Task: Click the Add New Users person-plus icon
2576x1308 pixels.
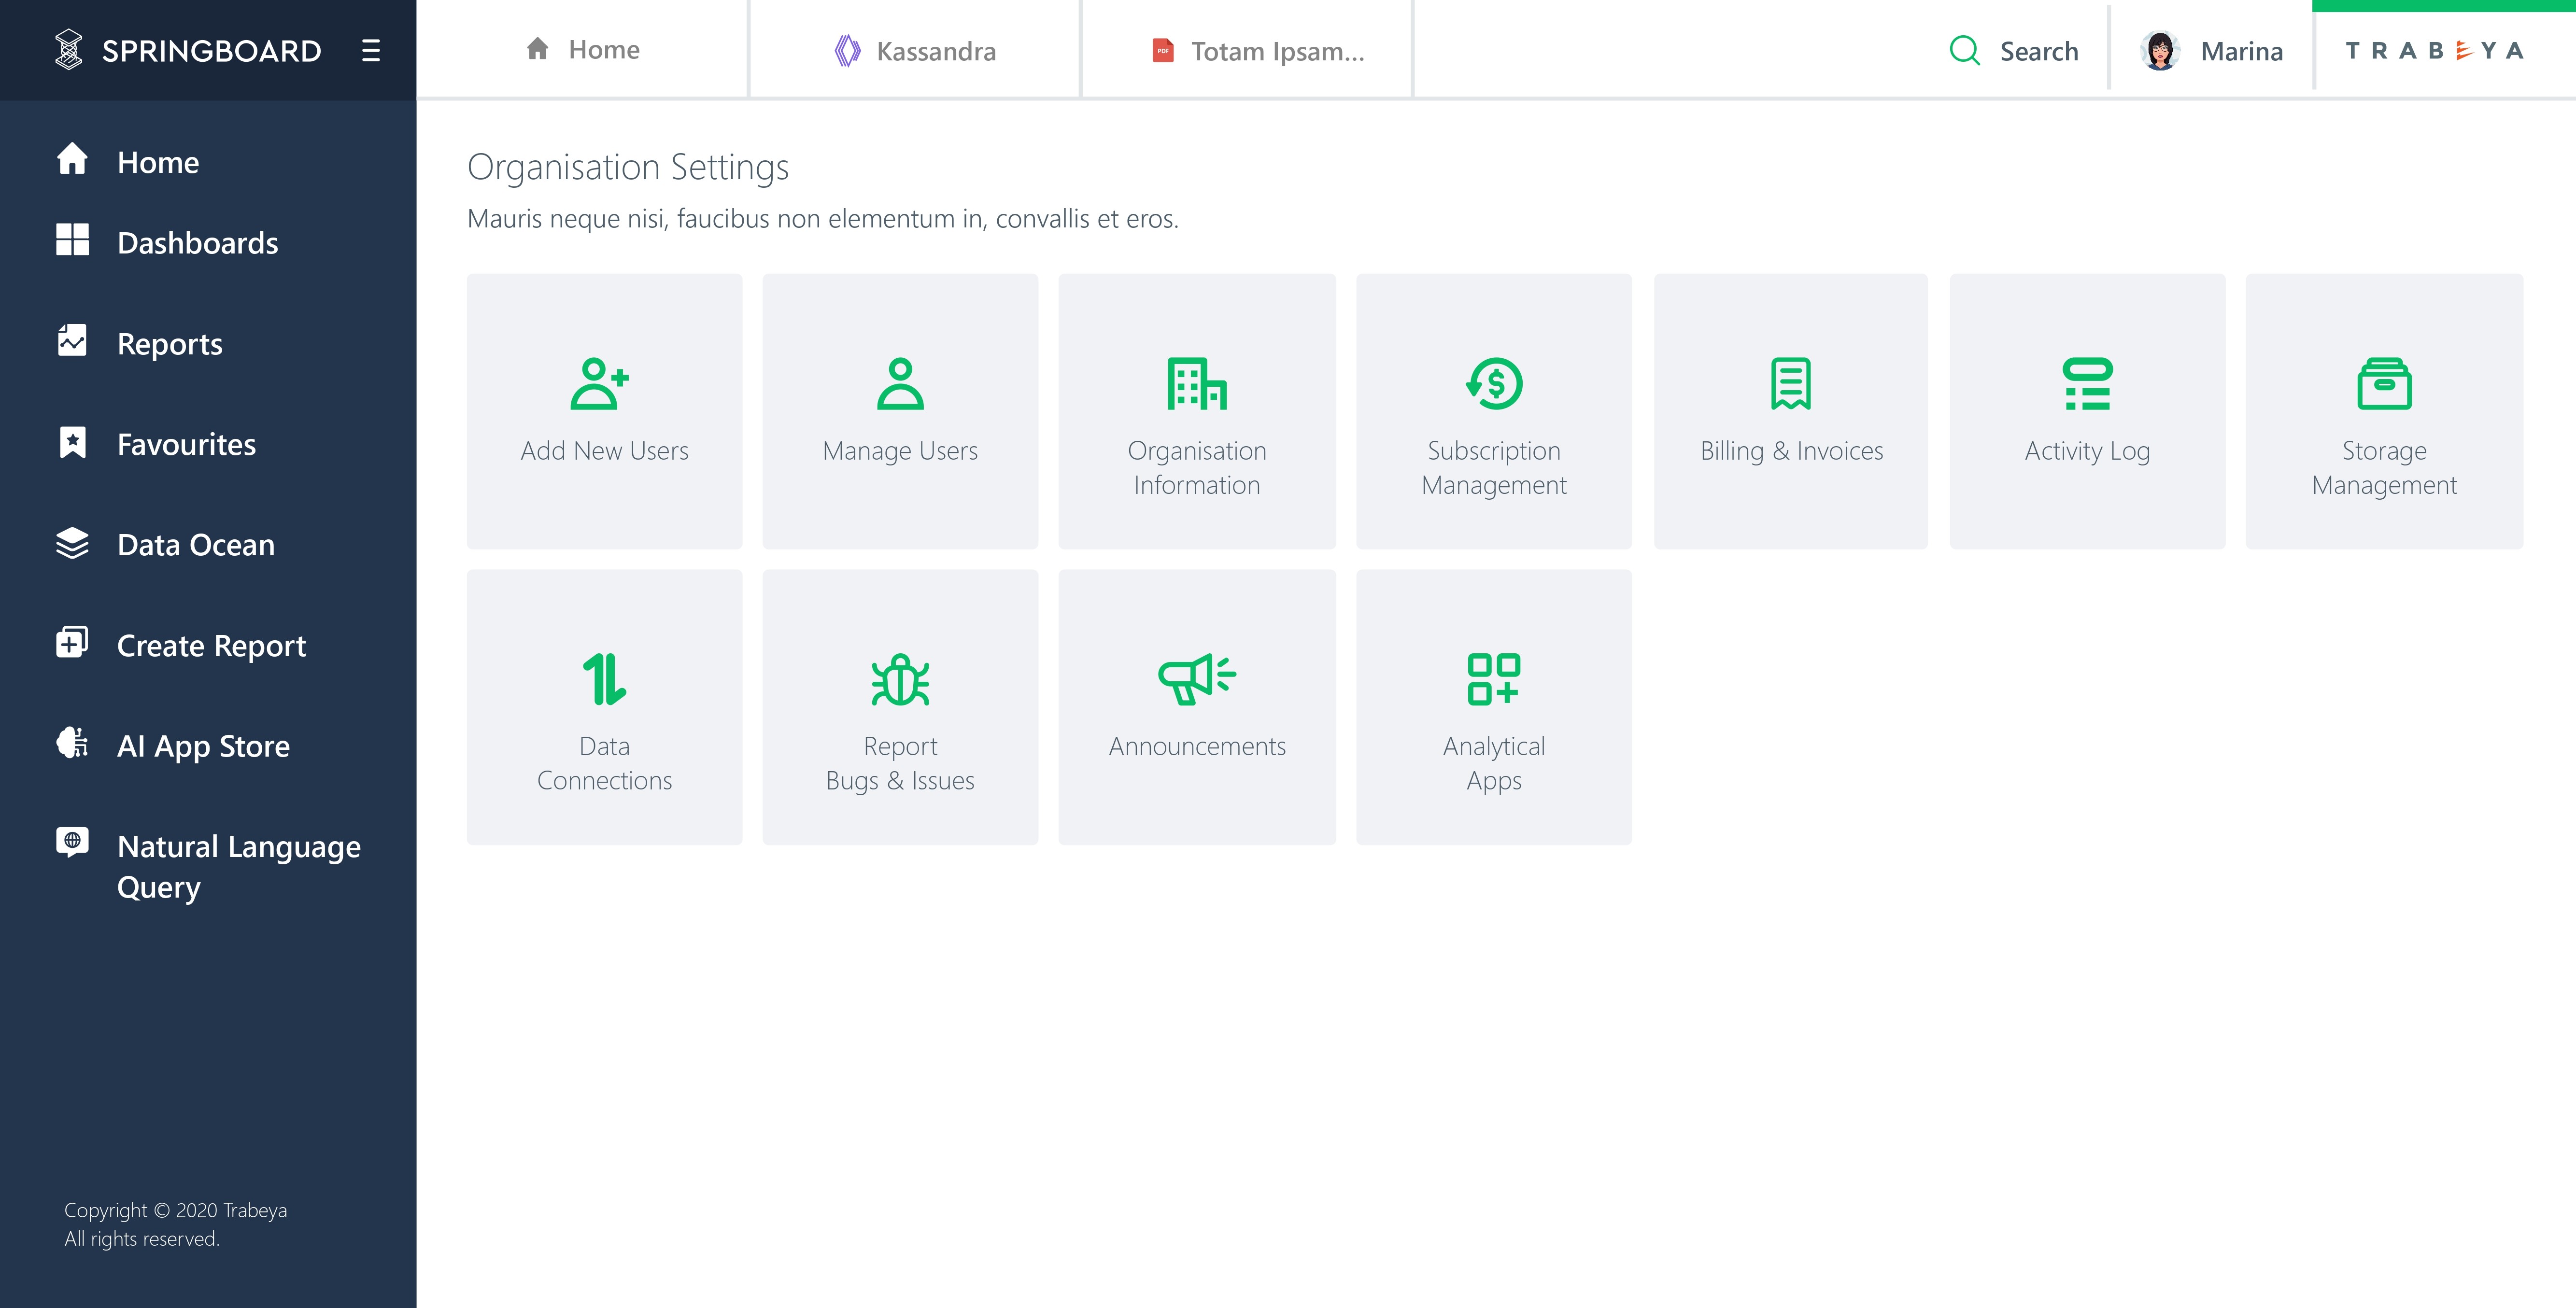Action: pos(600,384)
